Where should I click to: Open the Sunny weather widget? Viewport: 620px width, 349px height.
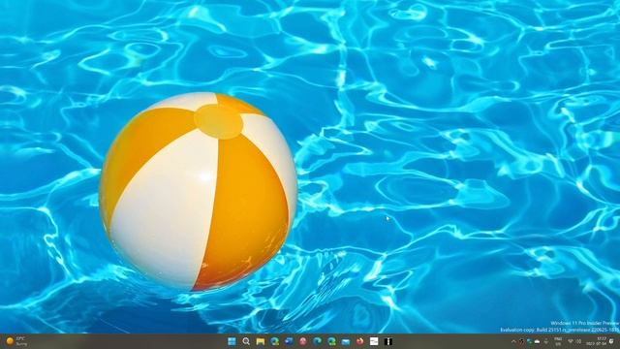(16, 341)
